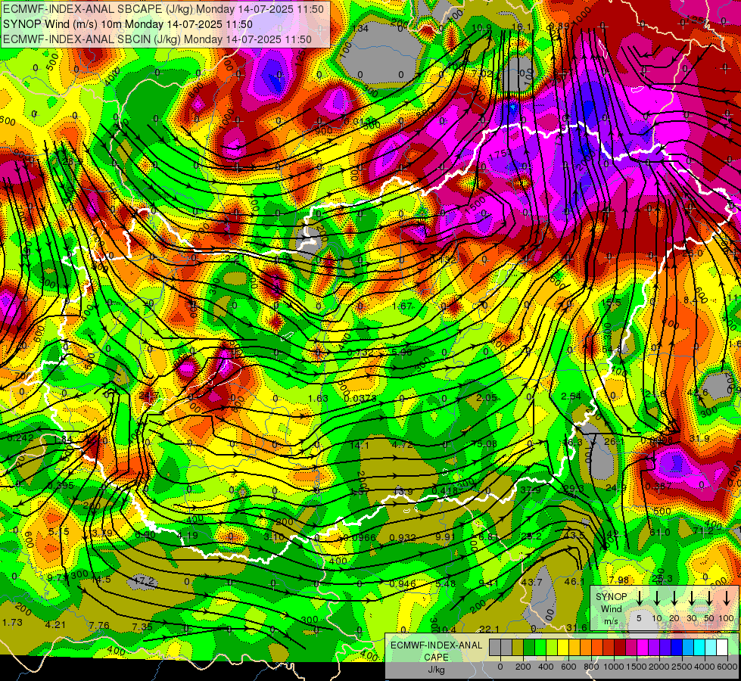
Task: Click the 6000 tick label on the CAPE scale
Action: click(x=728, y=667)
